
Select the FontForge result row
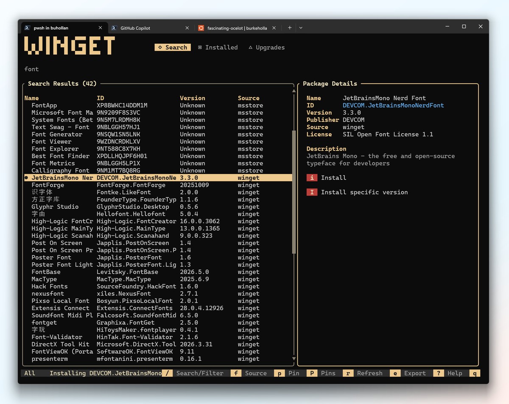[158, 185]
